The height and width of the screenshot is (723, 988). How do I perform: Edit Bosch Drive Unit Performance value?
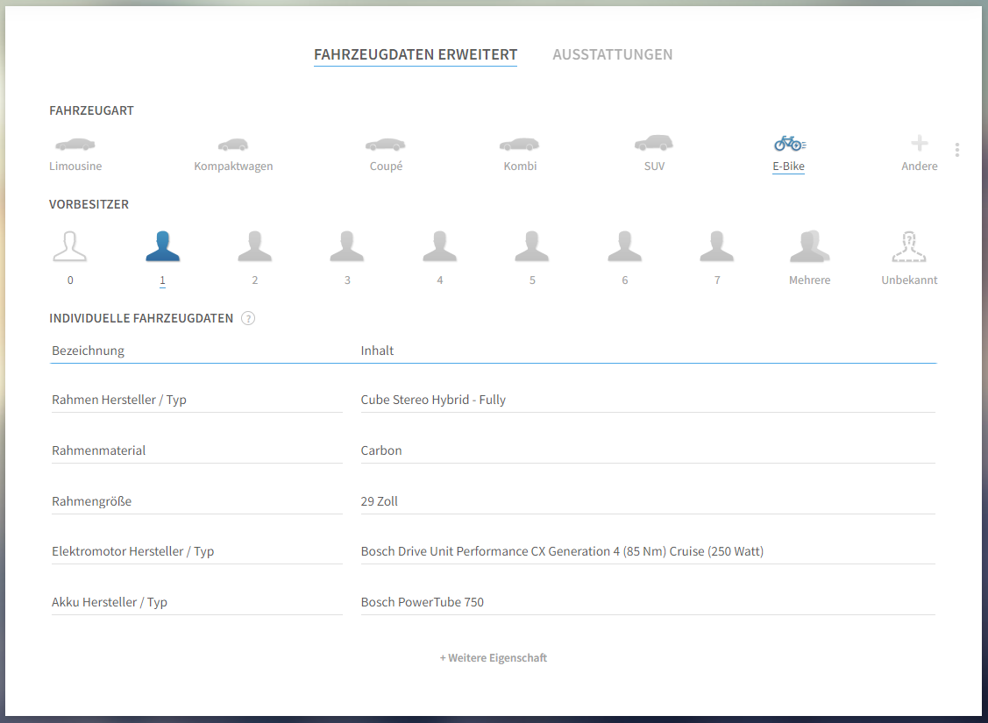pos(648,552)
